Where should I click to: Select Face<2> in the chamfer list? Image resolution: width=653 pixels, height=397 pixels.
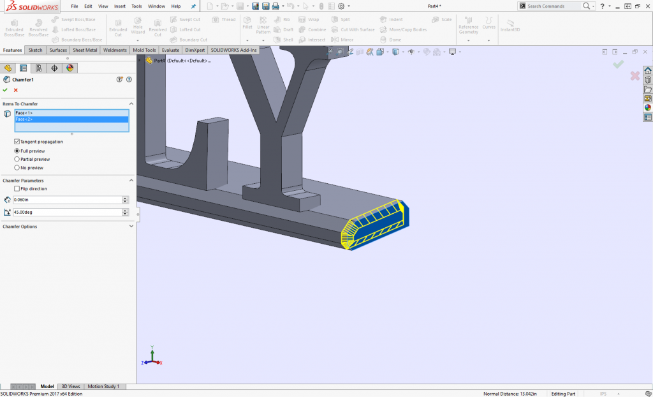pos(71,119)
